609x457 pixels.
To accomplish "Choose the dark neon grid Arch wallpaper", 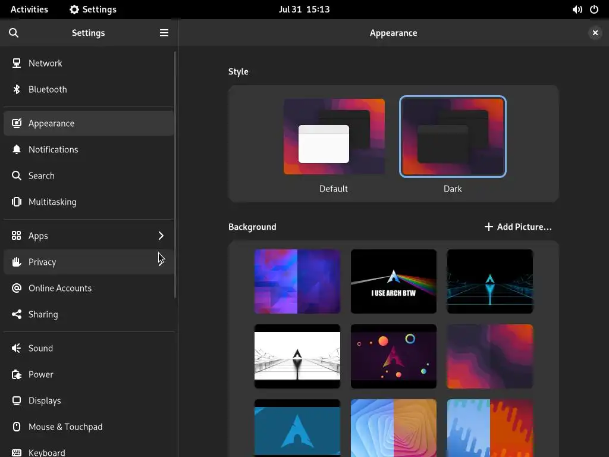I will coord(490,281).
